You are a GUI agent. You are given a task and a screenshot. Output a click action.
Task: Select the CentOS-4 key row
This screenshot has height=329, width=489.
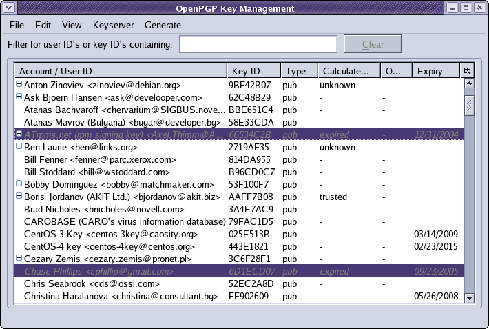coord(239,246)
